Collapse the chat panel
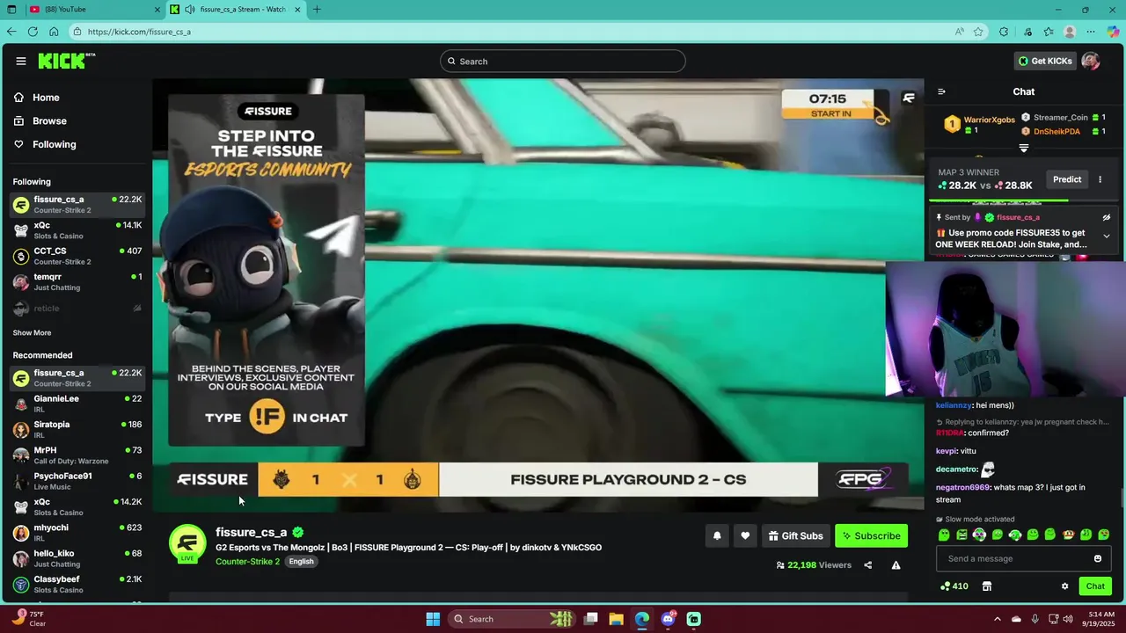The image size is (1126, 633). pyautogui.click(x=941, y=91)
